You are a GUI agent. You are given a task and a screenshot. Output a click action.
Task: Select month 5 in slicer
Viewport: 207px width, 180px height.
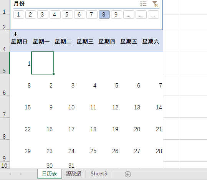[x=67, y=15]
